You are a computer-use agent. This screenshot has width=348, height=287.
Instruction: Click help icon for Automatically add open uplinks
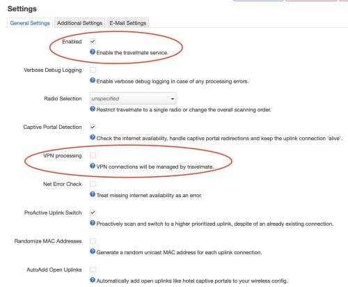(93, 280)
